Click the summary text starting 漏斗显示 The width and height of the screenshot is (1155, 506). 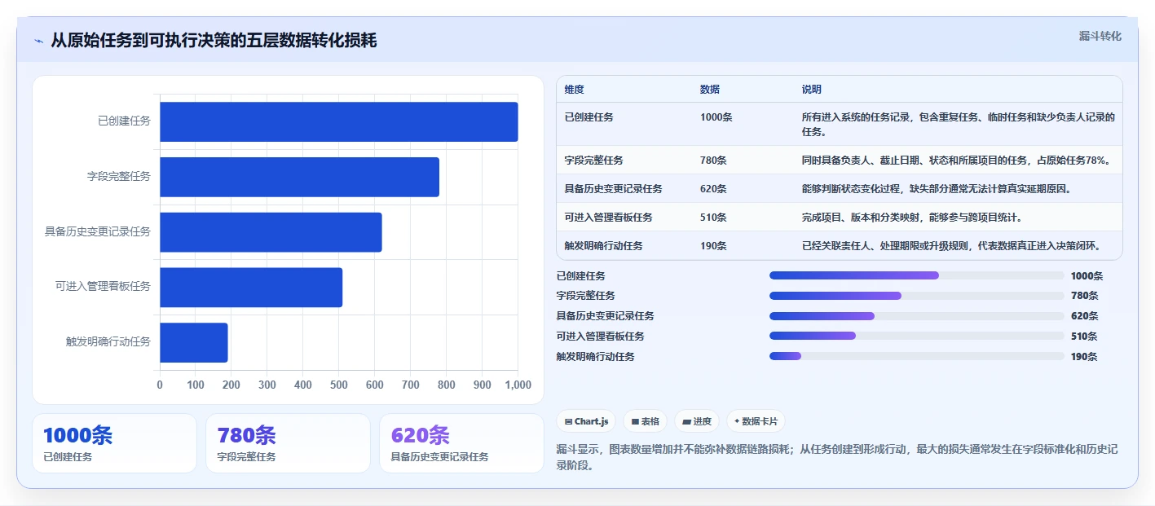(836, 457)
